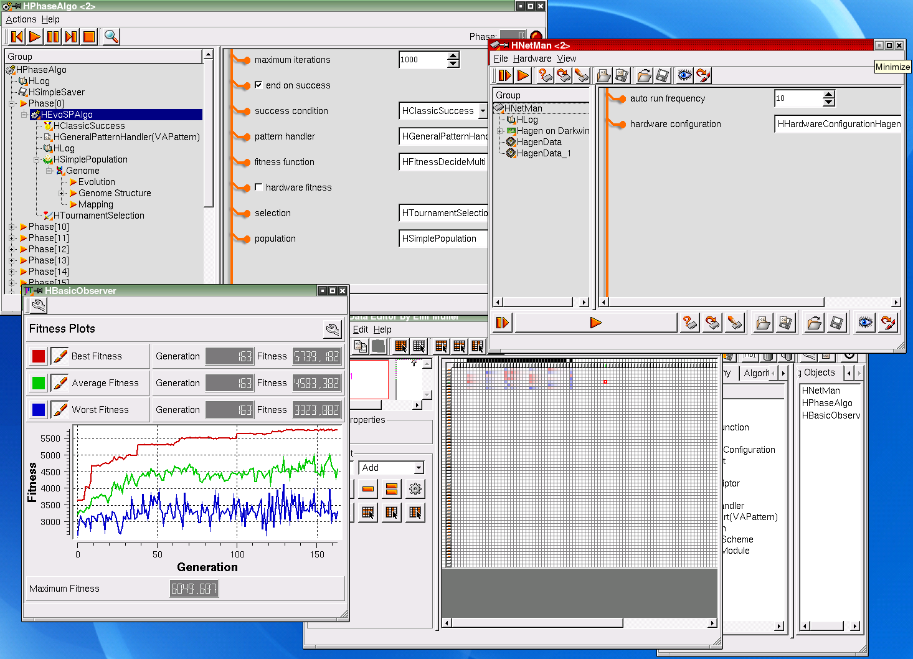Image resolution: width=913 pixels, height=659 pixels.
Task: Click the question mark chip icon in HNetMan top toolbar
Action: [x=545, y=75]
